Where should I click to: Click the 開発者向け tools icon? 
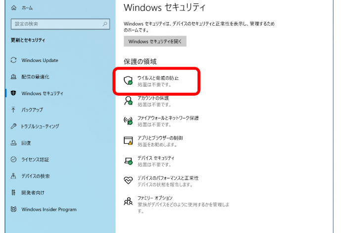click(x=13, y=192)
